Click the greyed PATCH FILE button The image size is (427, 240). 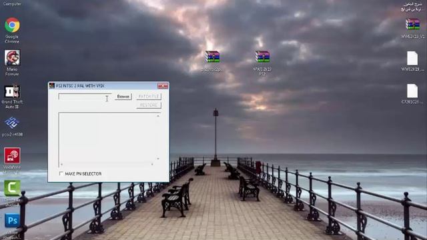149,97
